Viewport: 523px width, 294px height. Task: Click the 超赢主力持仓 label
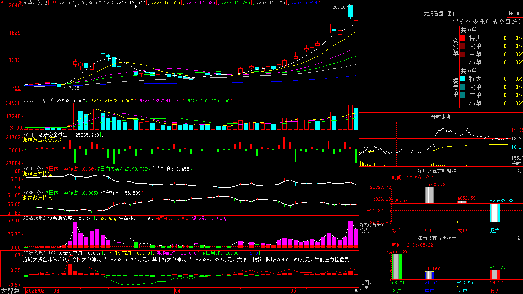click(x=38, y=173)
